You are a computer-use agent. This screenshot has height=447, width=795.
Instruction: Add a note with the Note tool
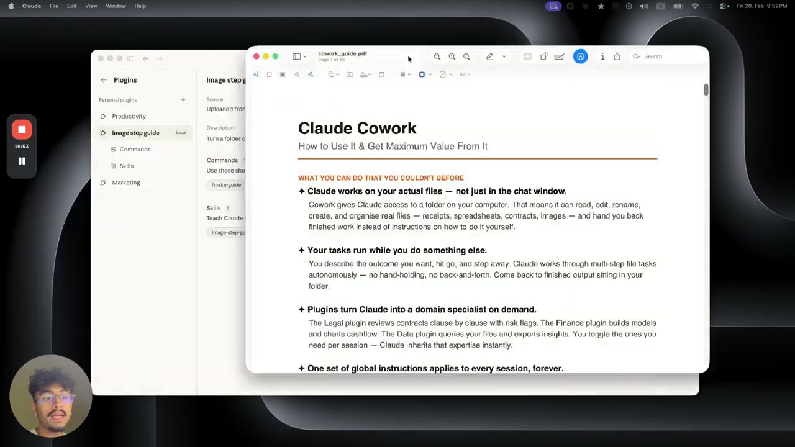381,74
